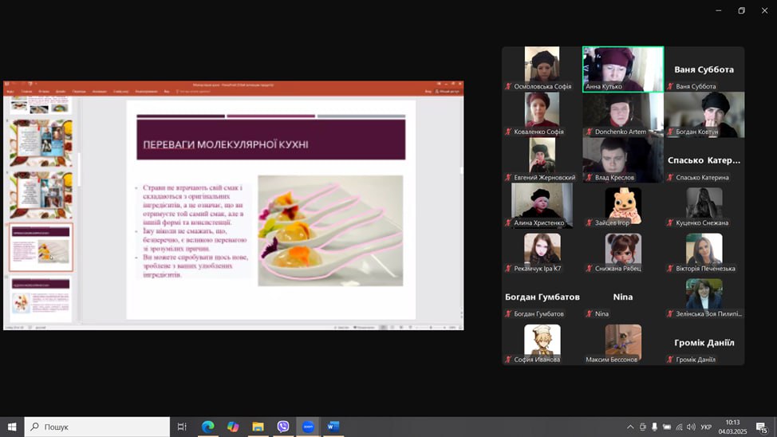Click the Пошук search box
The height and width of the screenshot is (437, 777).
pos(97,427)
